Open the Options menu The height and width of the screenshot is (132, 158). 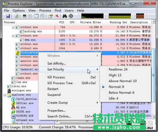click(19, 11)
